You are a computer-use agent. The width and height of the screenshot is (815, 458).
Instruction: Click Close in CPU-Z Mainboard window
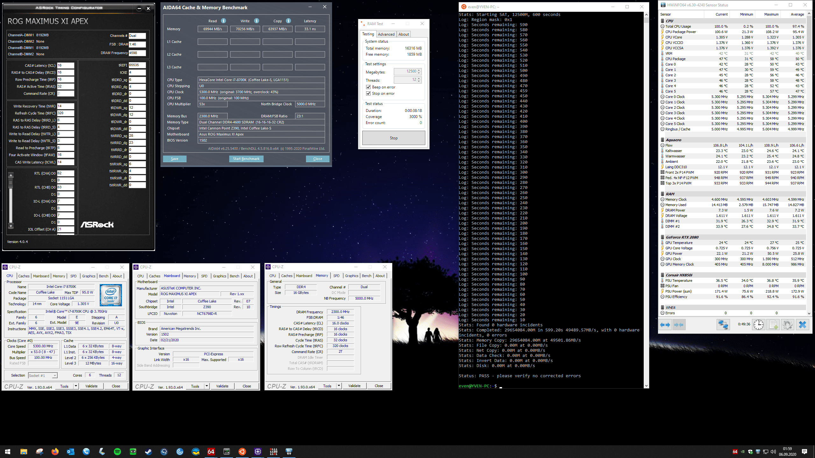click(x=247, y=386)
